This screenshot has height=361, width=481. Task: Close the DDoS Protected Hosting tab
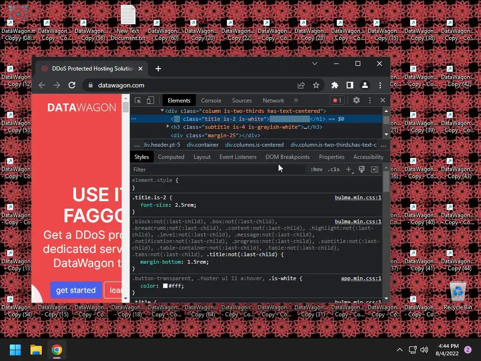pos(140,69)
